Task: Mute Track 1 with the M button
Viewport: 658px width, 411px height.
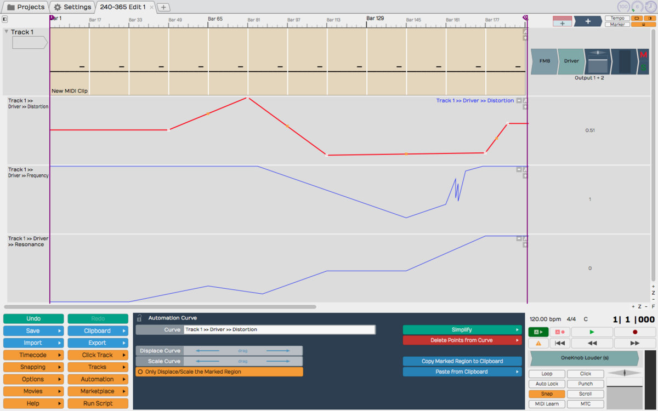Action: pyautogui.click(x=643, y=55)
